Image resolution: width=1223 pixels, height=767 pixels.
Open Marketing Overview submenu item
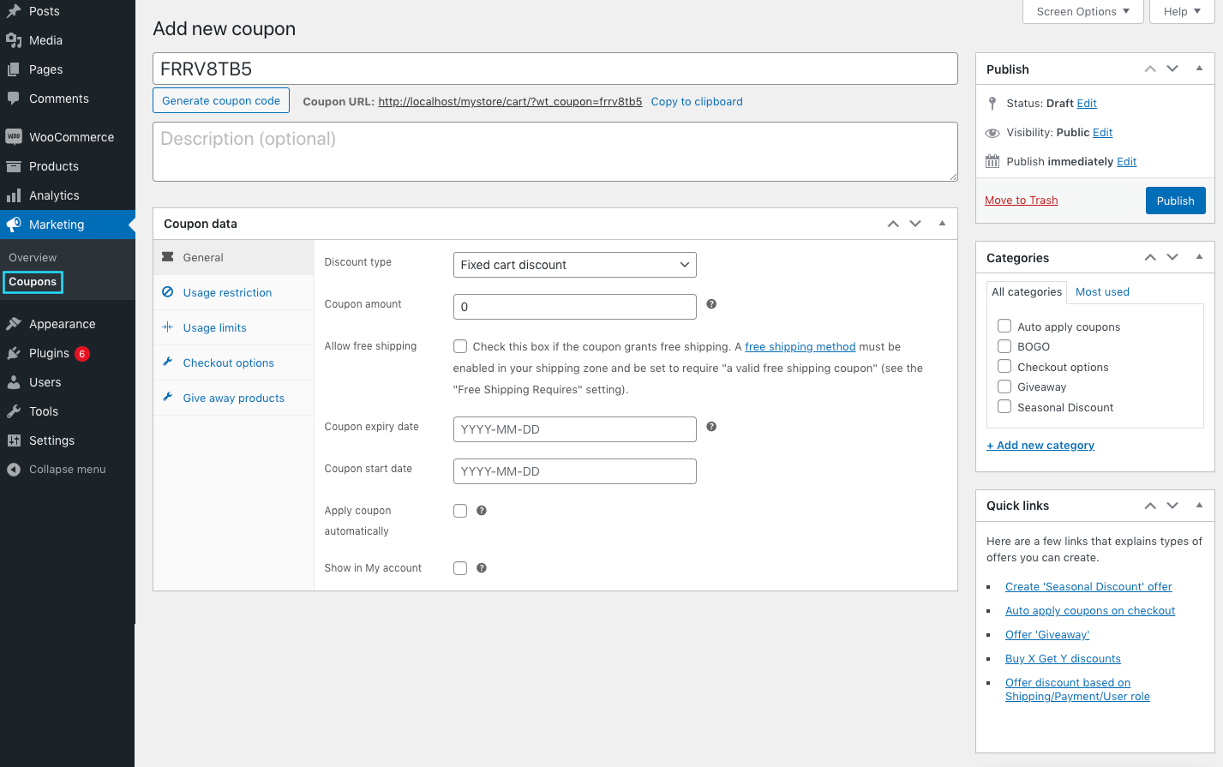click(33, 258)
